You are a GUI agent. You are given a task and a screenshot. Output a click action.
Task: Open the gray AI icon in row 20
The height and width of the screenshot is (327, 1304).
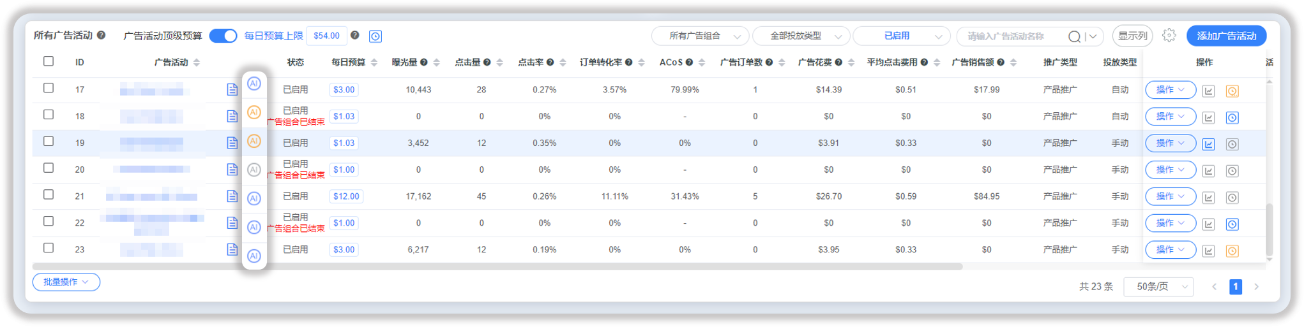254,170
